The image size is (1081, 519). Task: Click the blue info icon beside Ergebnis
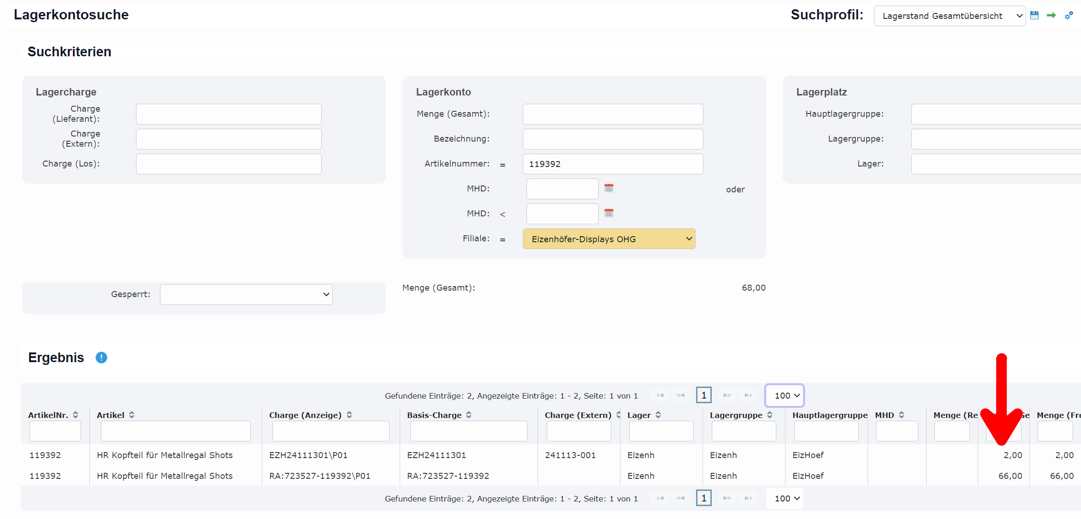[x=101, y=358]
